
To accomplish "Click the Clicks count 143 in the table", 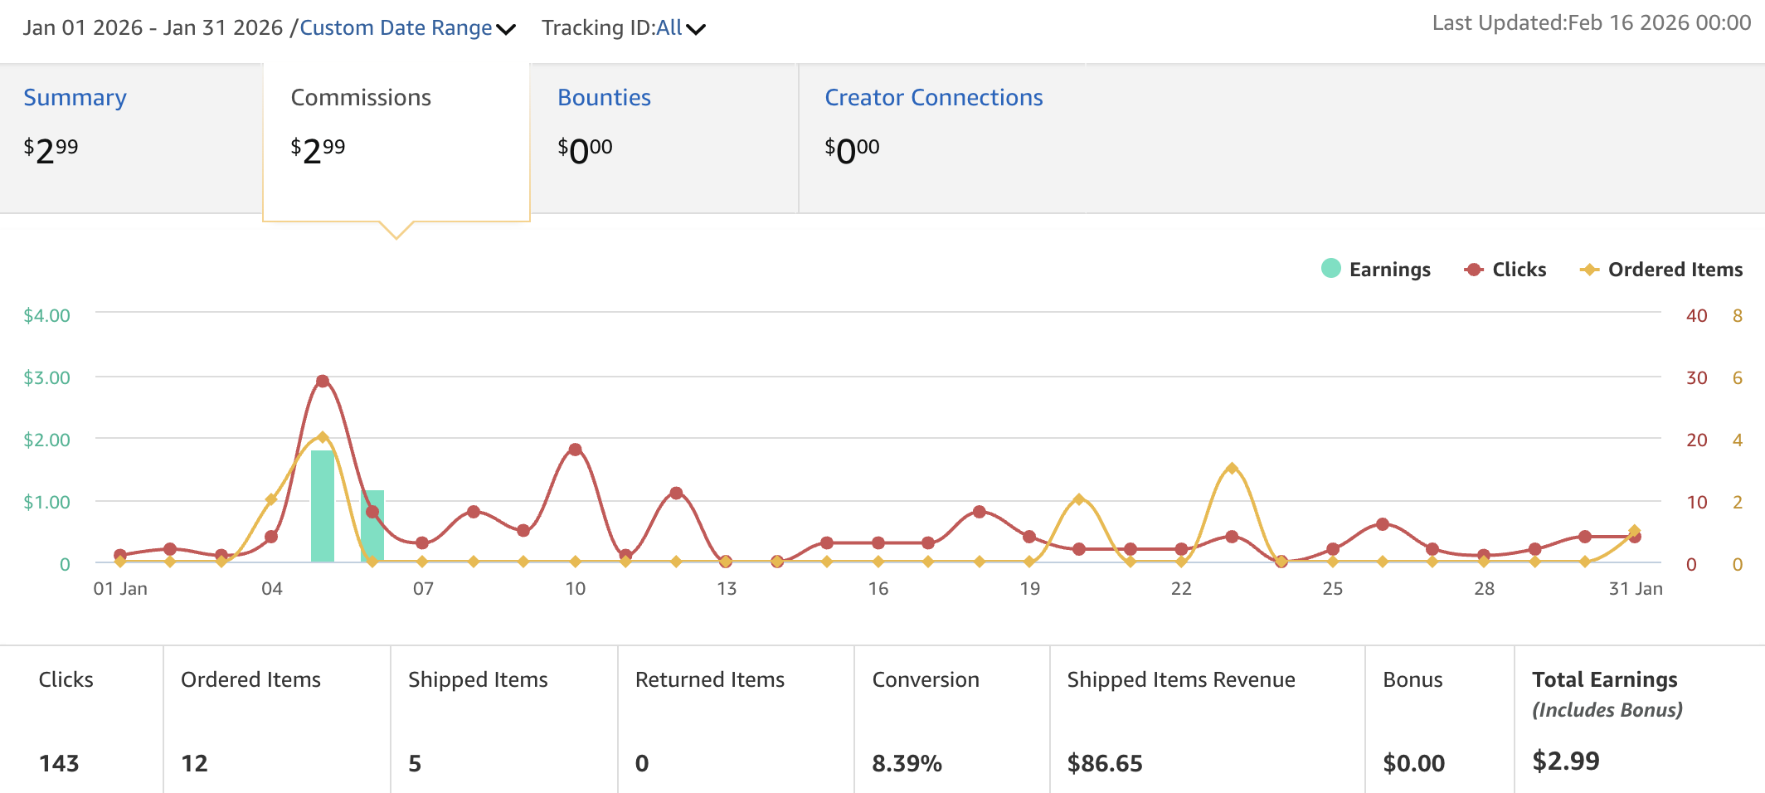I will (x=59, y=762).
